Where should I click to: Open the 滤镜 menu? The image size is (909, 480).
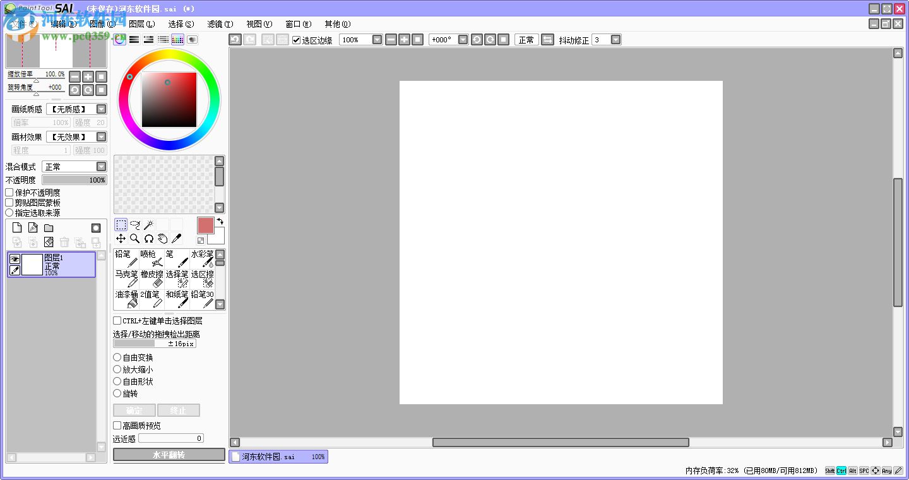(220, 24)
